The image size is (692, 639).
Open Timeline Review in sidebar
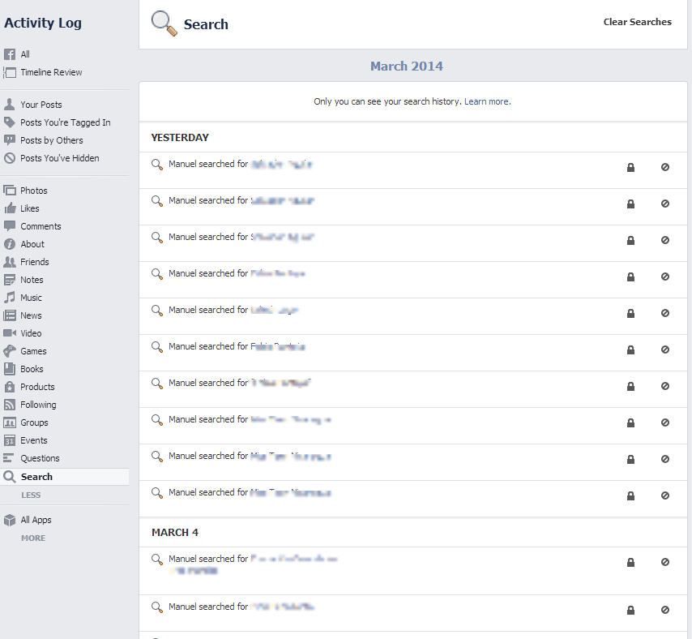point(51,72)
